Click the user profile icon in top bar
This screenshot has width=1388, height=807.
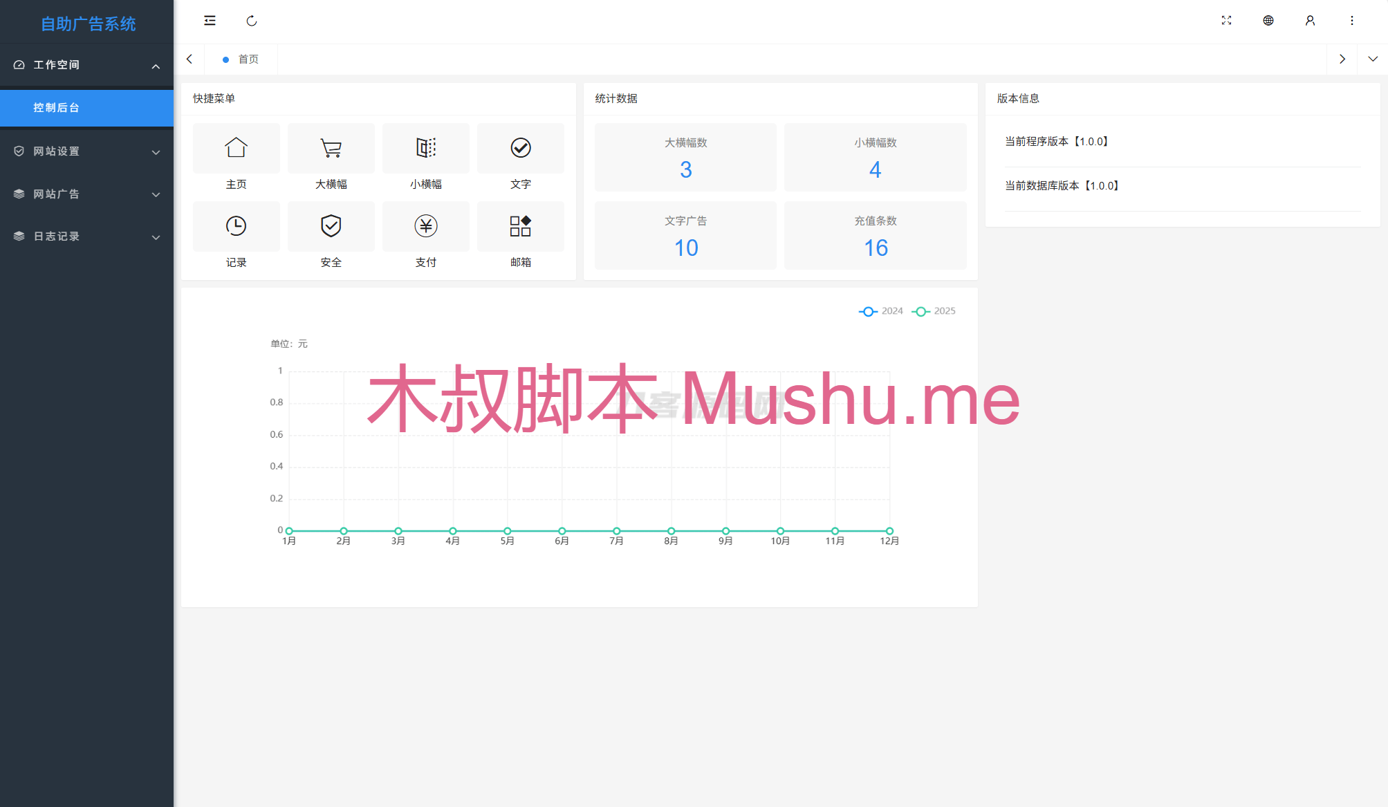point(1310,21)
